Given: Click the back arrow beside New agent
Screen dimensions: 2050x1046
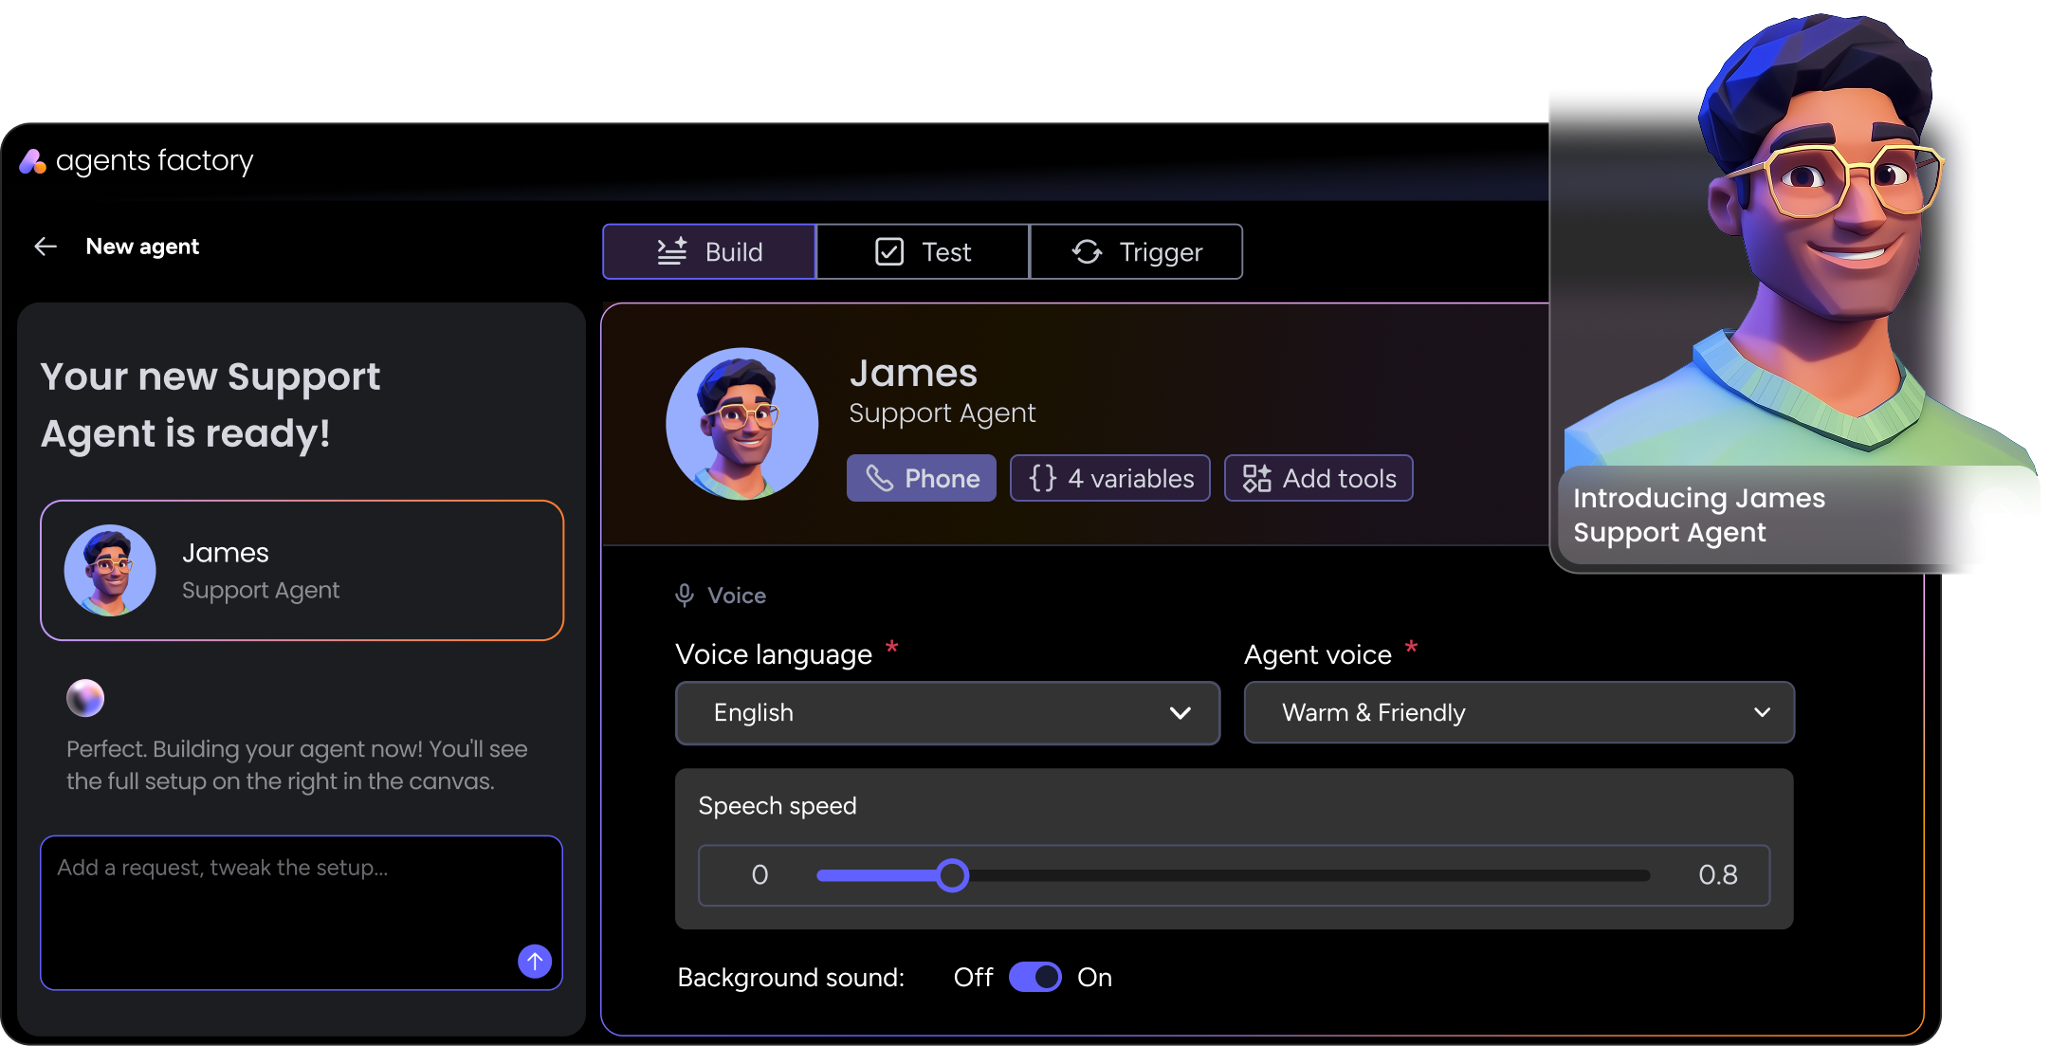Looking at the screenshot, I should coord(46,247).
